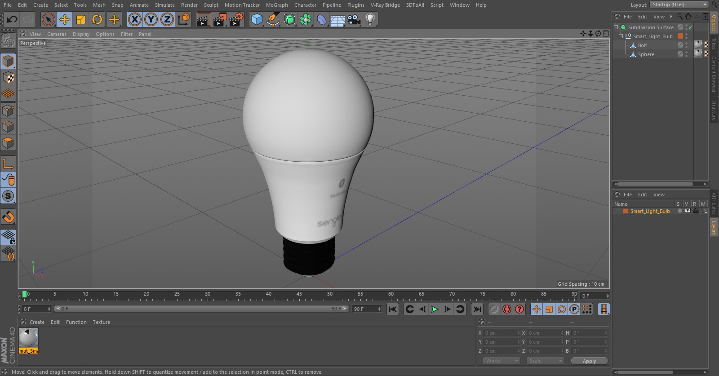Image resolution: width=719 pixels, height=376 pixels.
Task: Select the Bolt object in tree
Action: (x=643, y=45)
